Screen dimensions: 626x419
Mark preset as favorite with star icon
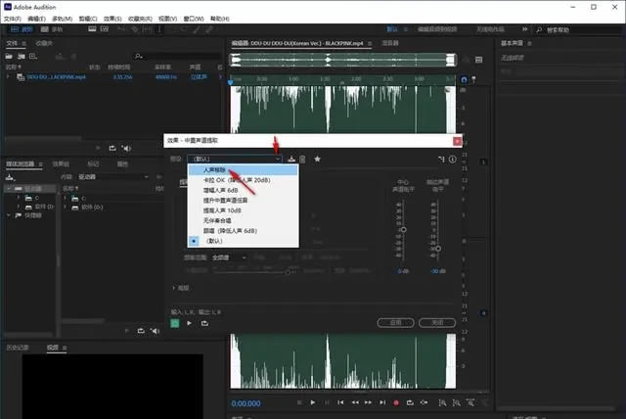pyautogui.click(x=318, y=159)
